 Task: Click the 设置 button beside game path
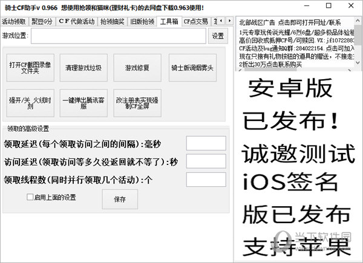click(218, 36)
